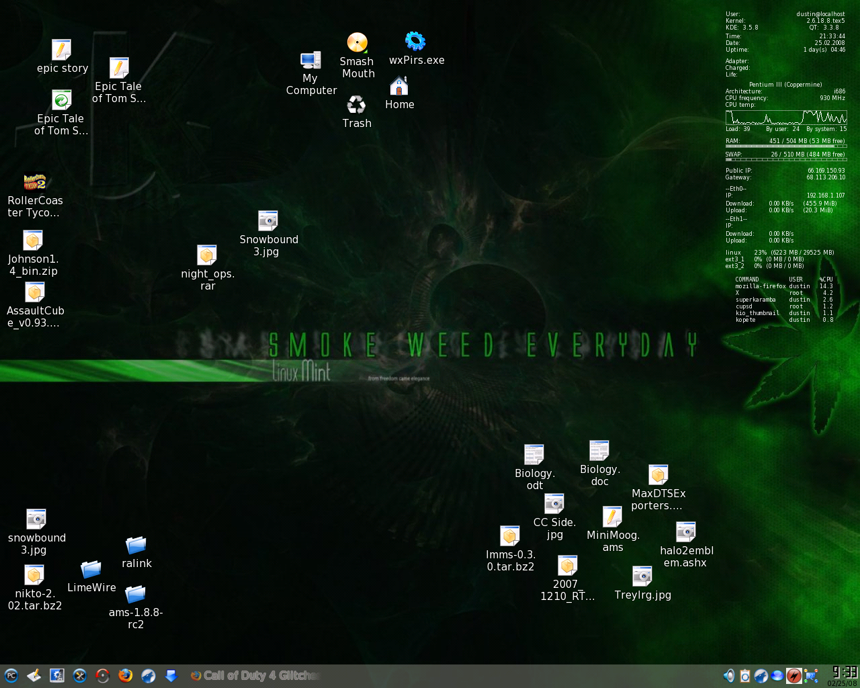
Task: Open the epic story document icon
Action: pos(61,50)
